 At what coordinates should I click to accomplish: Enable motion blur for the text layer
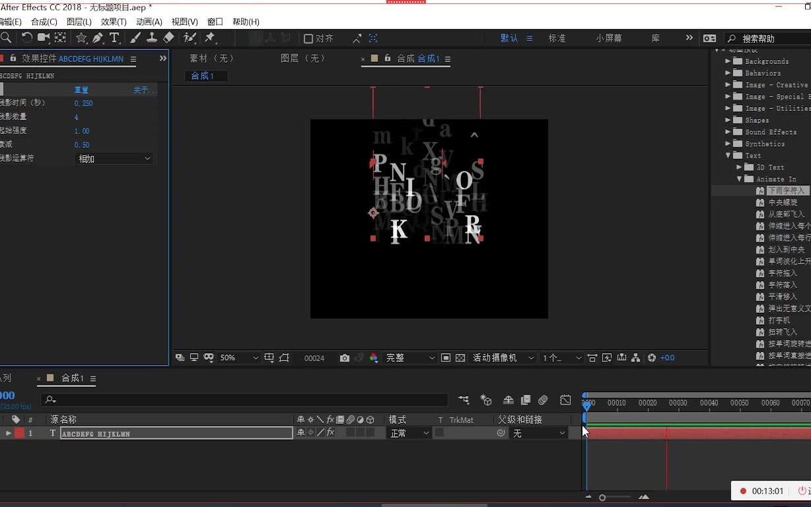[351, 432]
